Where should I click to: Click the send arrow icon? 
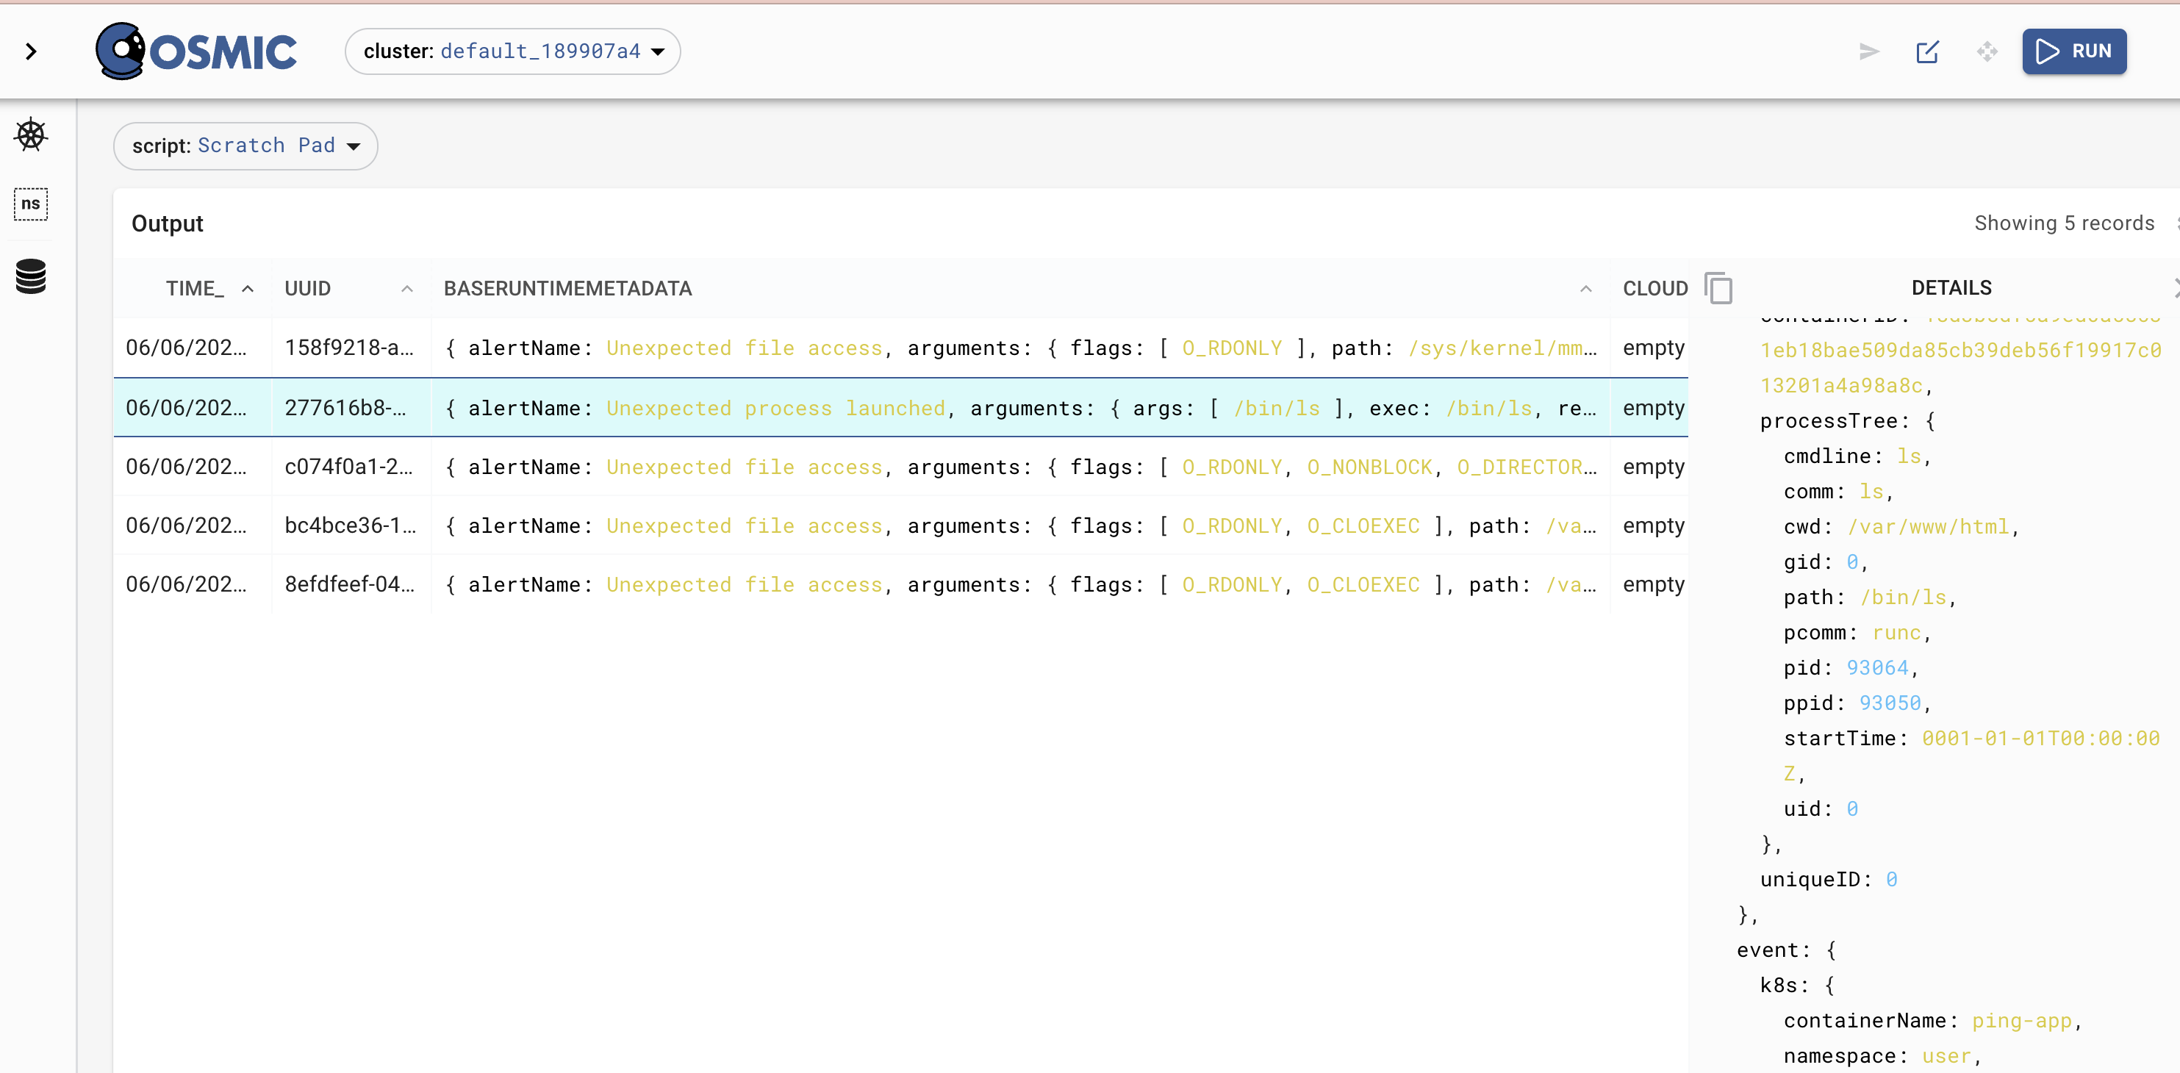[x=1869, y=51]
